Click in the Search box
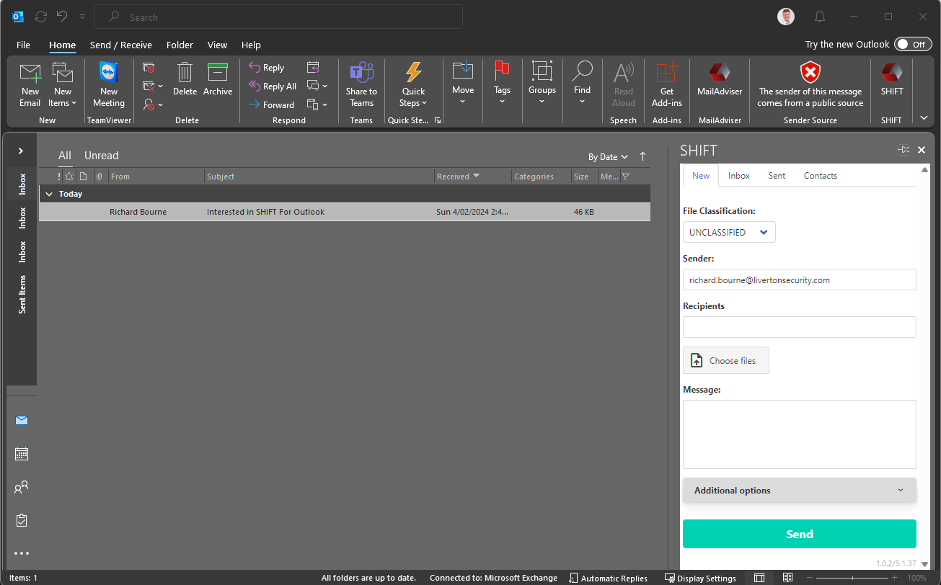 (278, 17)
